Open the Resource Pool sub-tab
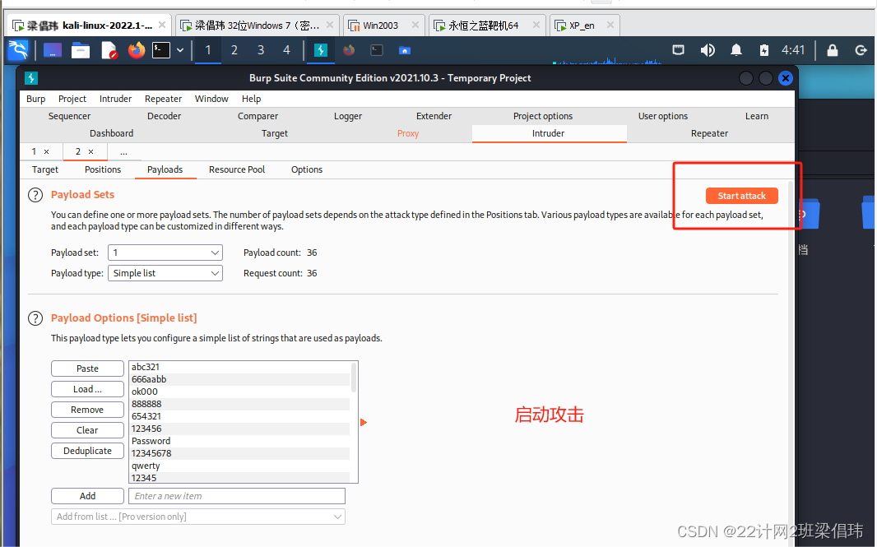 (x=237, y=169)
